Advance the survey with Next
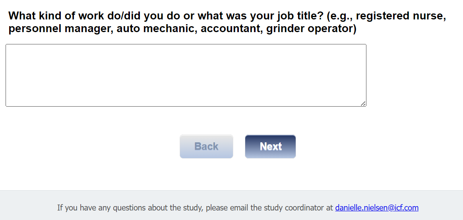Image resolution: width=463 pixels, height=220 pixels. coord(270,147)
